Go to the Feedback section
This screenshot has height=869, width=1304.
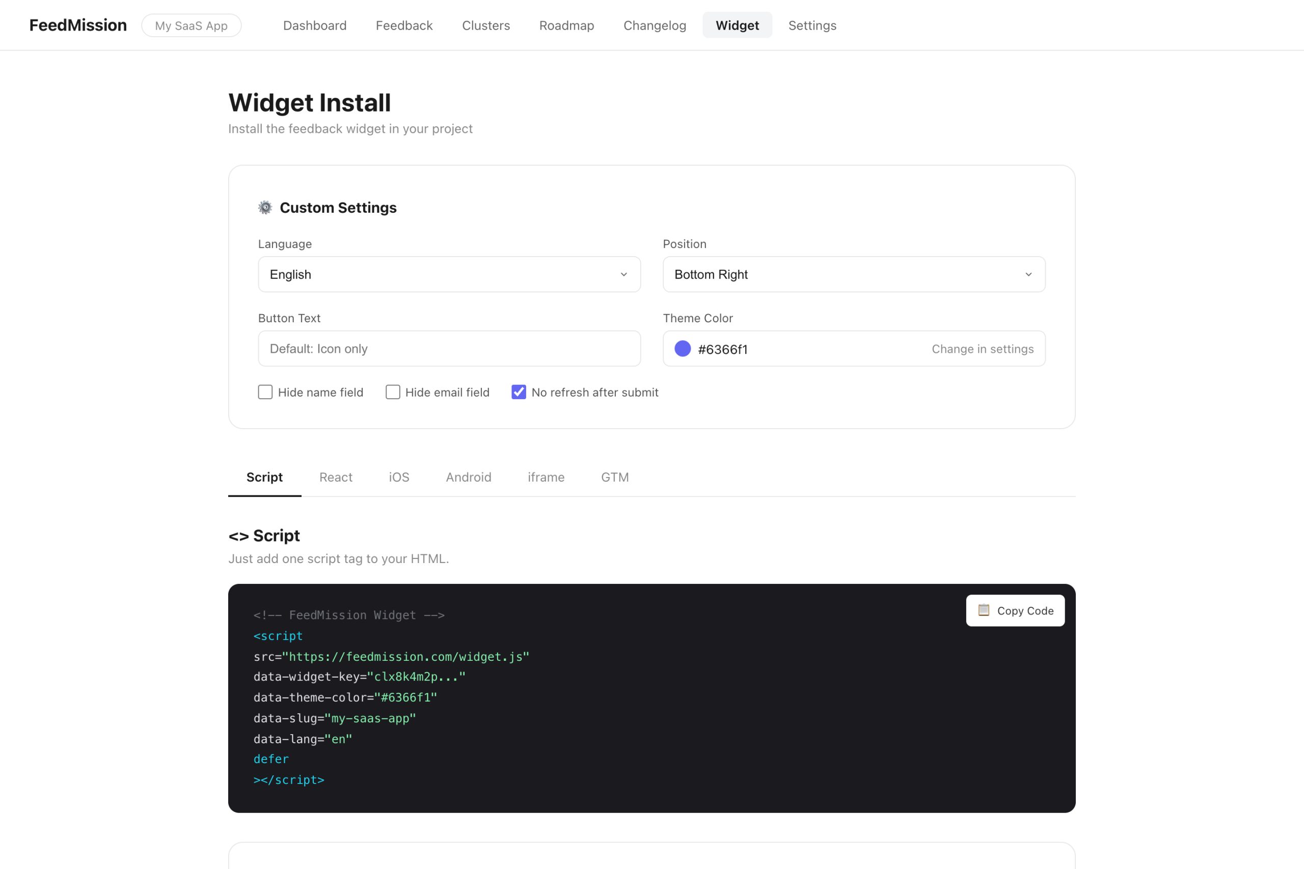click(403, 25)
